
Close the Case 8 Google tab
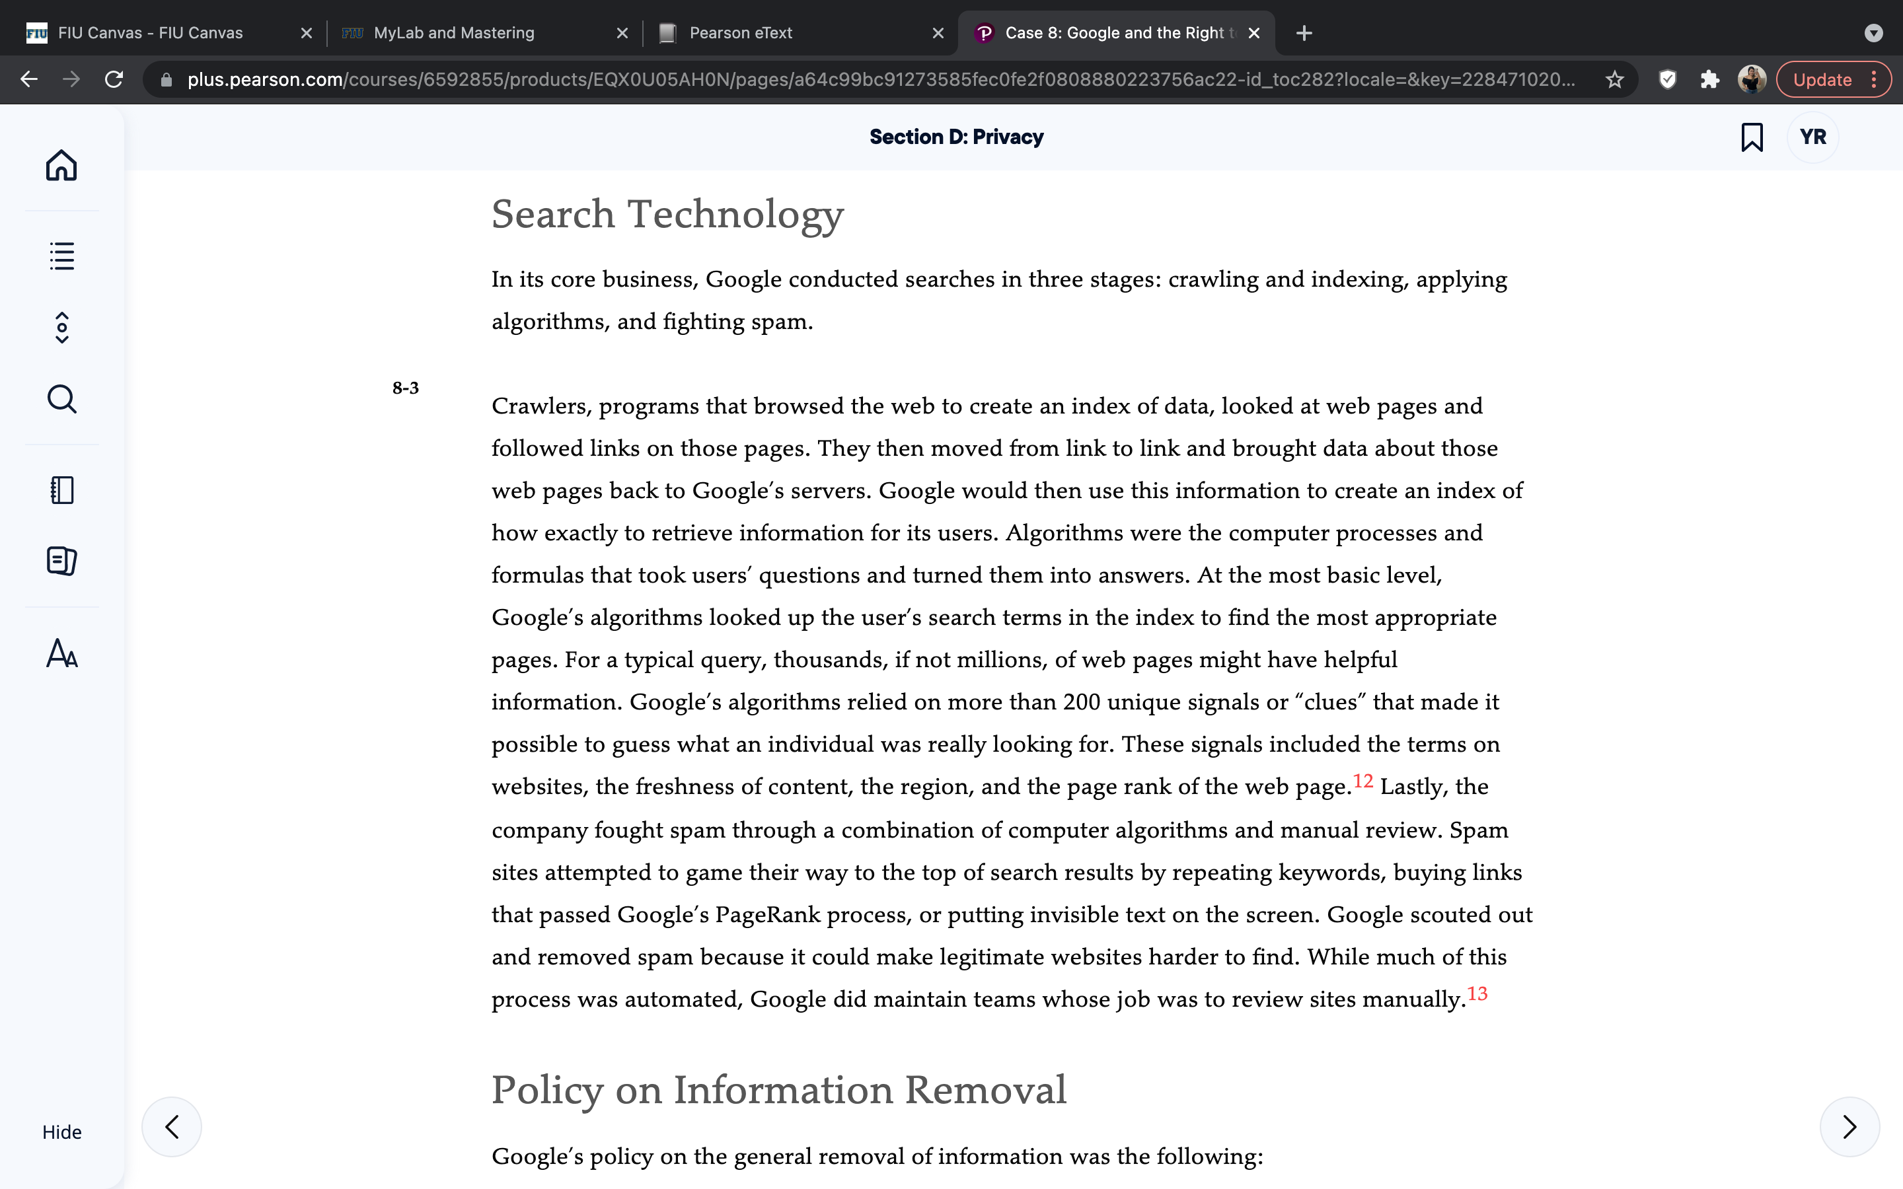click(1253, 33)
